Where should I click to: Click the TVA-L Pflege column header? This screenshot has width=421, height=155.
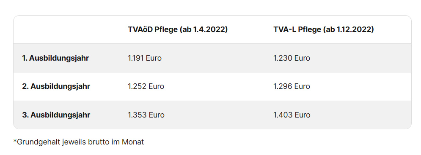click(x=324, y=29)
